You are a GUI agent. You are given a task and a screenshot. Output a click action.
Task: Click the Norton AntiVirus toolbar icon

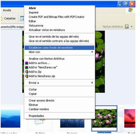coord(127,27)
